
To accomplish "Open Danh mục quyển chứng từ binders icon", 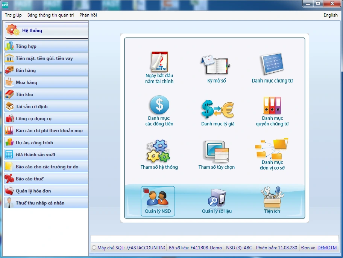I will click(x=272, y=105).
